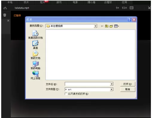This screenshot has height=118, width=153.
Task: Open the 短片 tab with badge
Action: coord(43,2)
